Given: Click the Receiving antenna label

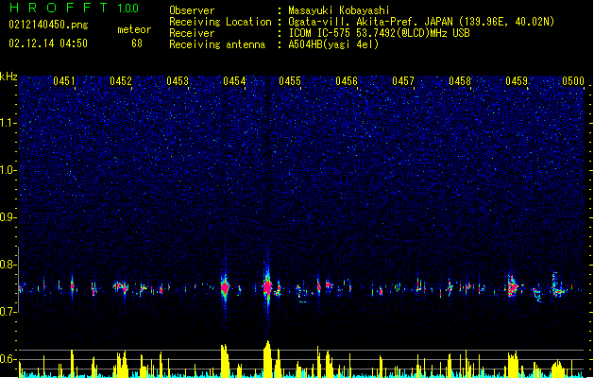Looking at the screenshot, I should [x=217, y=44].
